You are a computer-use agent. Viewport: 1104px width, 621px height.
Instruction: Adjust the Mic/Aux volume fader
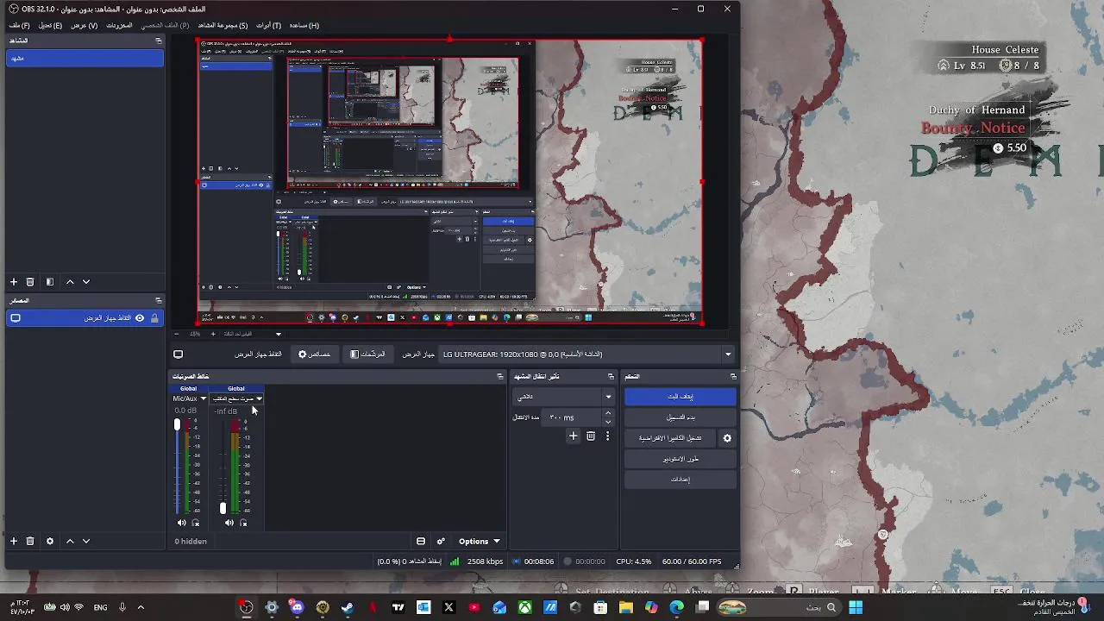click(x=177, y=424)
